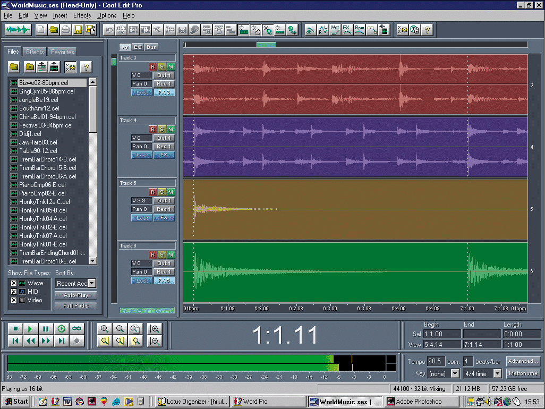Toggle the Wave file type checkbox
The height and width of the screenshot is (409, 545).
[x=14, y=283]
